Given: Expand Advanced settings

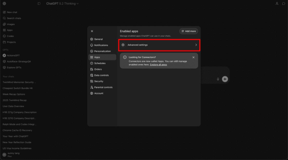Looking at the screenshot, I should pos(159,45).
